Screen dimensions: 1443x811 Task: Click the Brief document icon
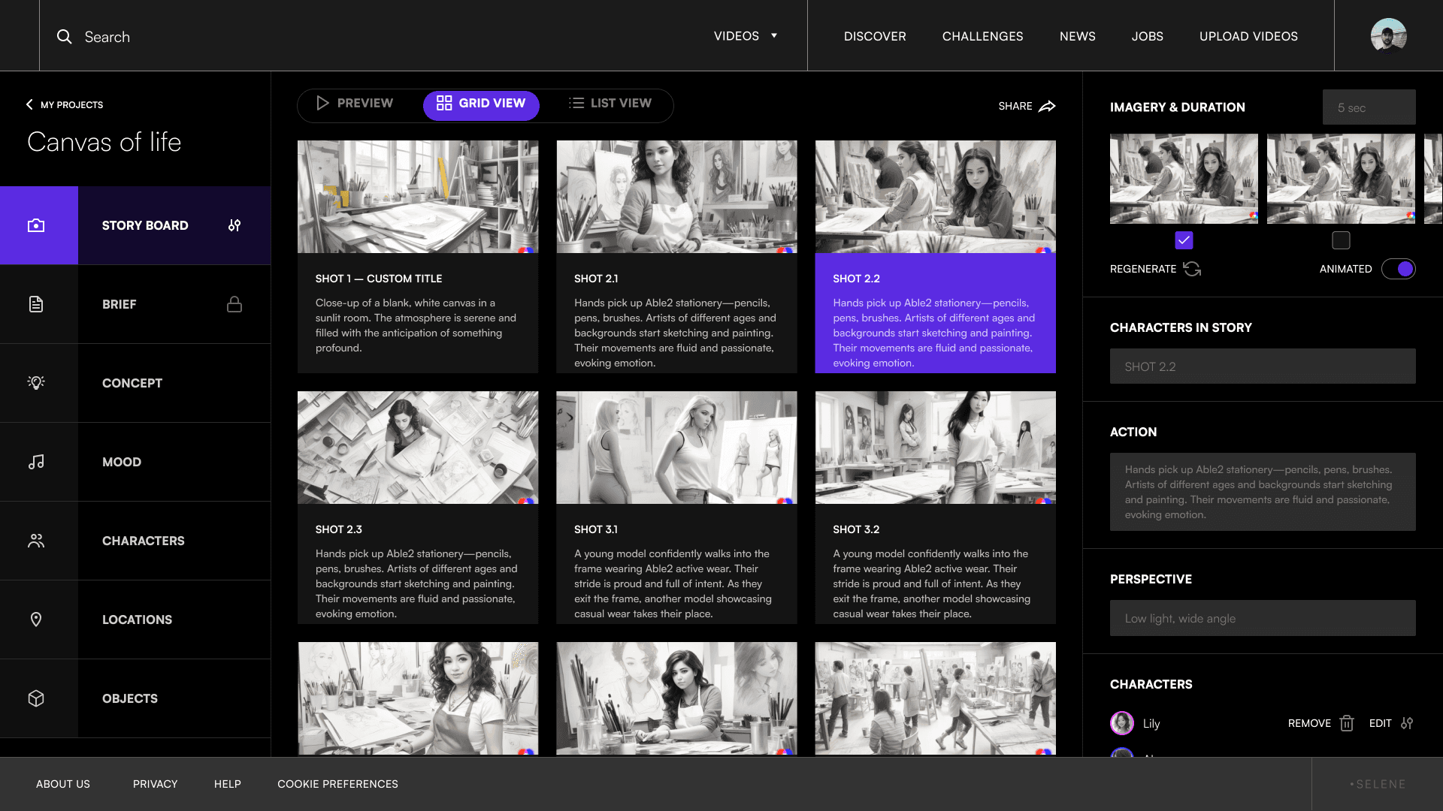click(36, 304)
